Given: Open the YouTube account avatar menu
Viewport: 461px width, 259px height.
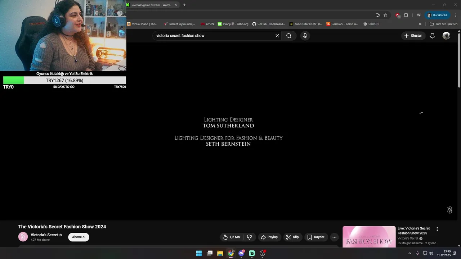Looking at the screenshot, I should pos(446,36).
